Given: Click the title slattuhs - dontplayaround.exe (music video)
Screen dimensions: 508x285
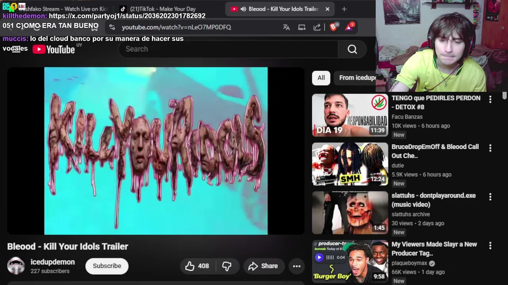Looking at the screenshot, I should click(x=433, y=200).
